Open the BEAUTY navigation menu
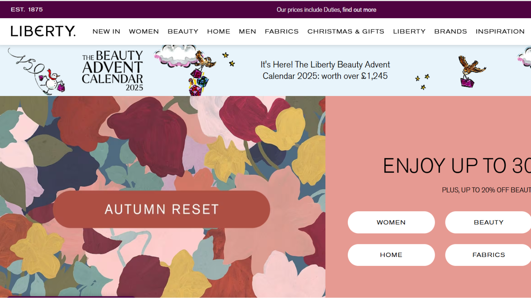 click(x=183, y=31)
